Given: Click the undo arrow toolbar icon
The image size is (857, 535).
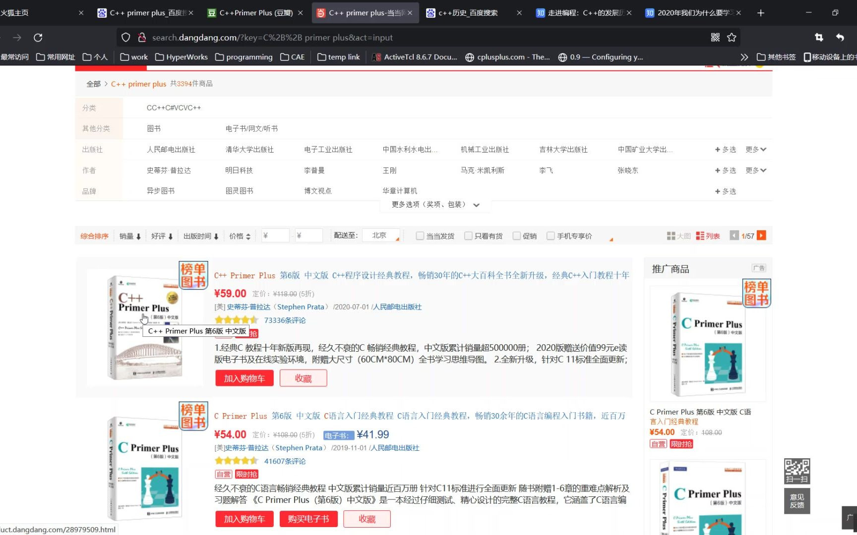Looking at the screenshot, I should [840, 37].
